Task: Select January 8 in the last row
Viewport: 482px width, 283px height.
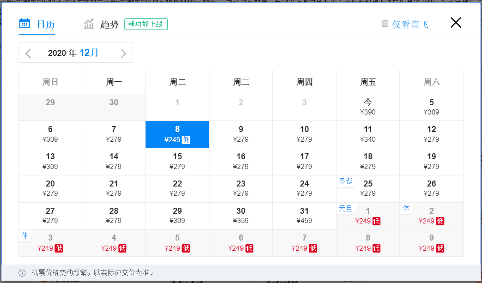Action: (x=368, y=243)
